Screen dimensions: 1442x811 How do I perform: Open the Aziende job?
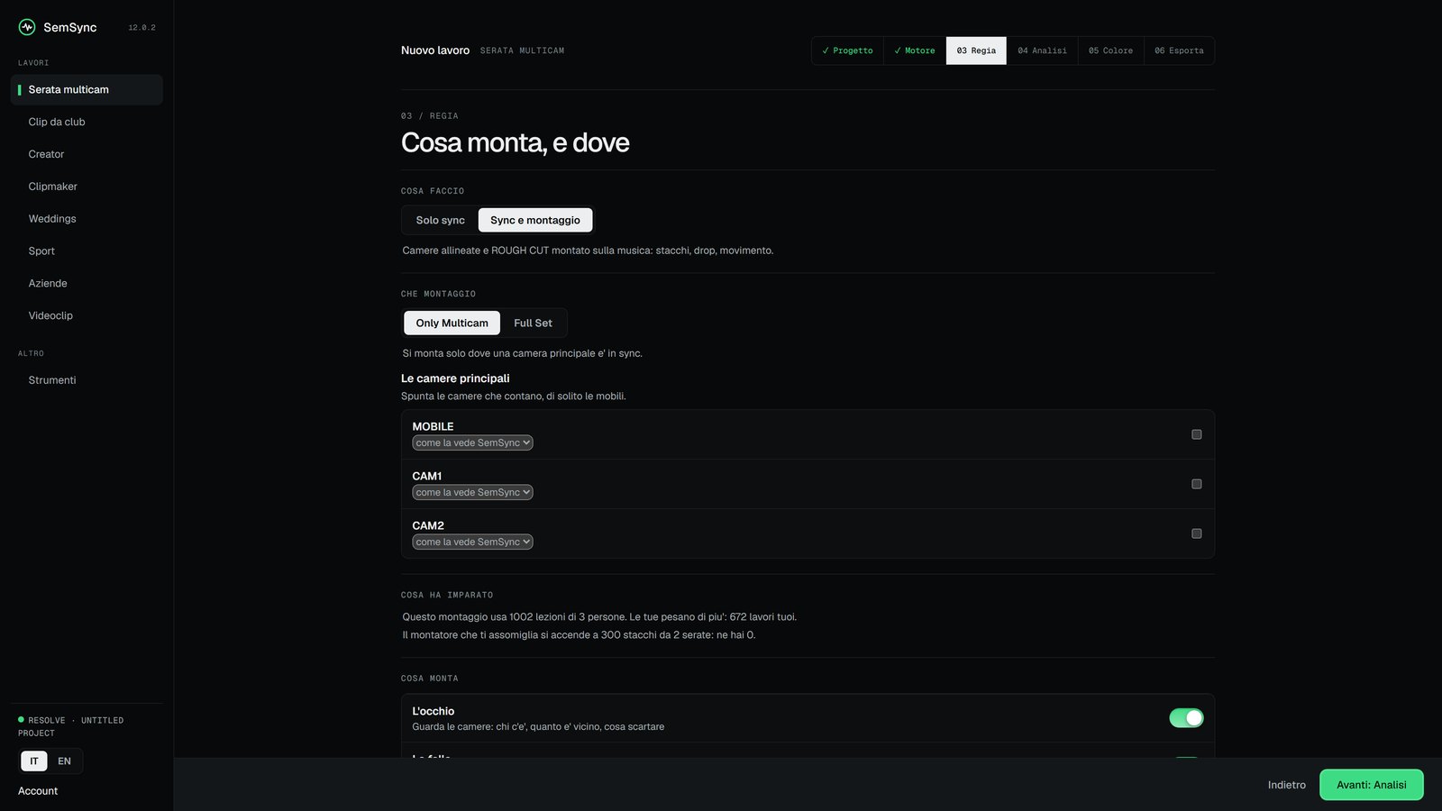87,284
